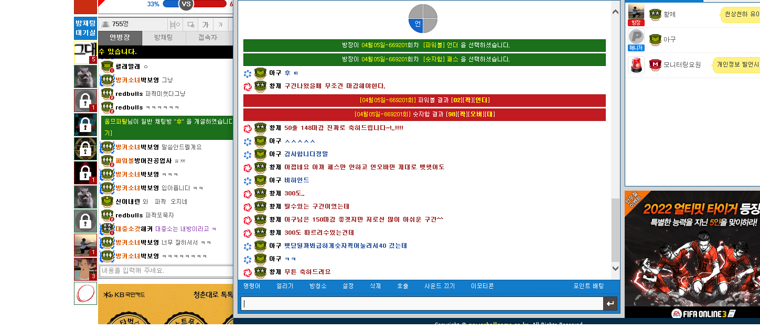Viewport: 760px width, 330px height.
Task: Click username 신이내린 in left chat
Action: 128,202
